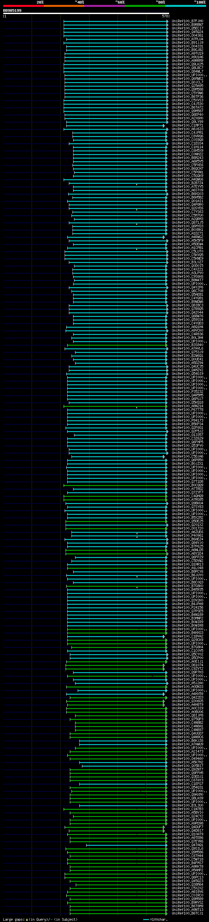Image resolution: width=209 pixels, height=922 pixels.
Task: Select hit label UniRef100_Q7T1D8
Action: (187, 481)
